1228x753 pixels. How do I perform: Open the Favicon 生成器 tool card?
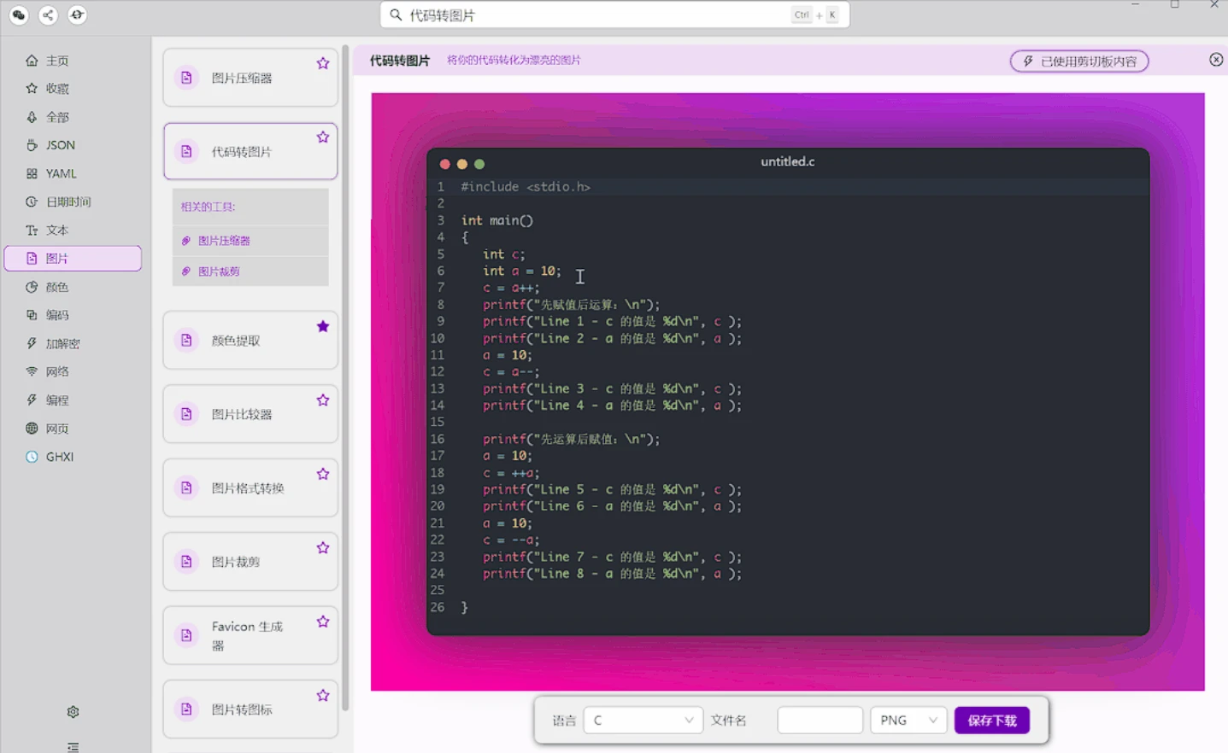pos(250,635)
